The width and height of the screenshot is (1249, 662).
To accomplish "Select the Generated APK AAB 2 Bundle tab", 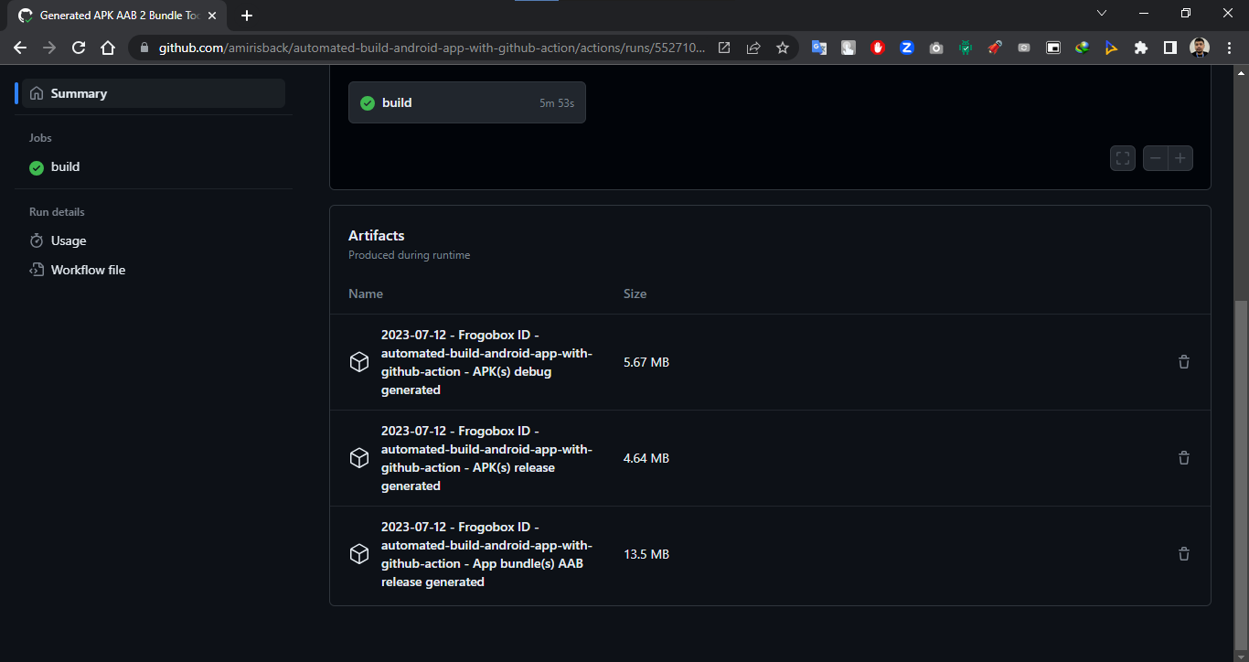I will (119, 16).
